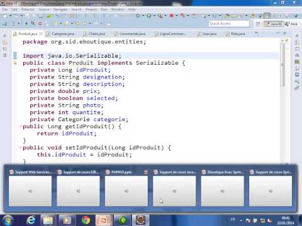Close the PHP4V3.pptx preview window

tap(146, 172)
